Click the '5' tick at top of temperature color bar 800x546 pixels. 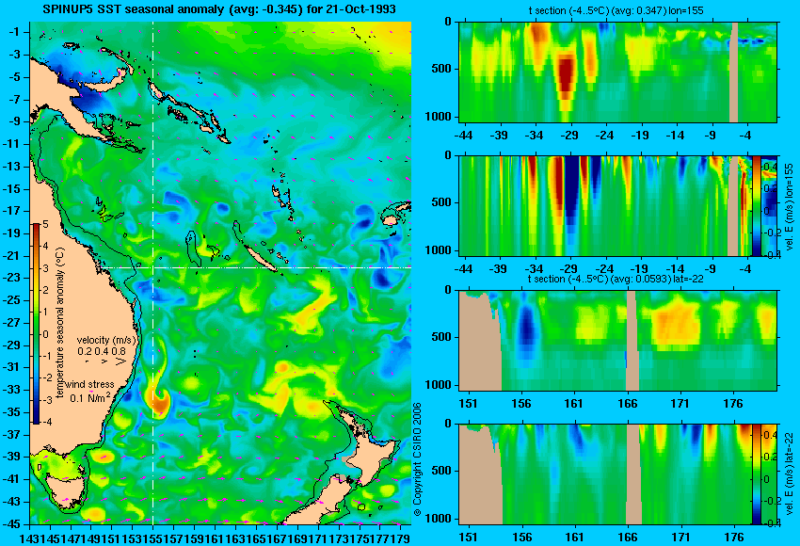pyautogui.click(x=45, y=224)
